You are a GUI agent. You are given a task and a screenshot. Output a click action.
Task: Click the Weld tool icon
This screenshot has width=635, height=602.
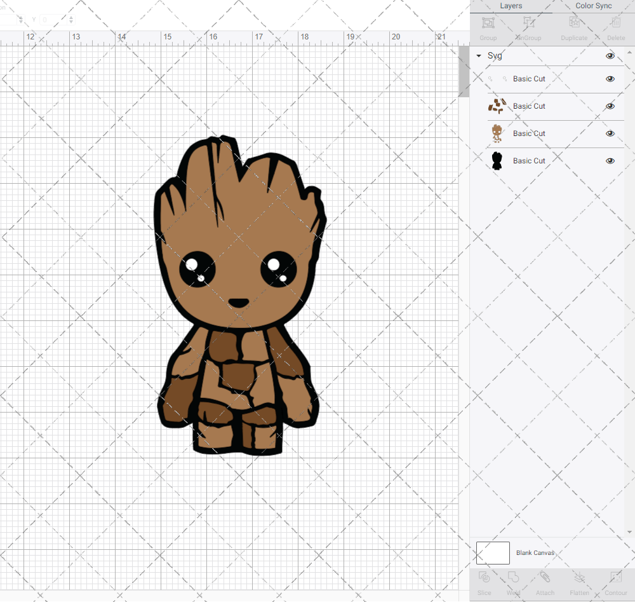[x=513, y=577]
